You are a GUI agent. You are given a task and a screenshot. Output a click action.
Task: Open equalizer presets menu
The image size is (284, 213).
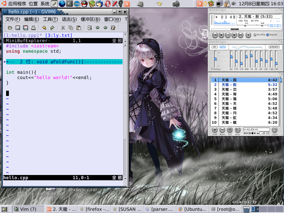(274, 47)
